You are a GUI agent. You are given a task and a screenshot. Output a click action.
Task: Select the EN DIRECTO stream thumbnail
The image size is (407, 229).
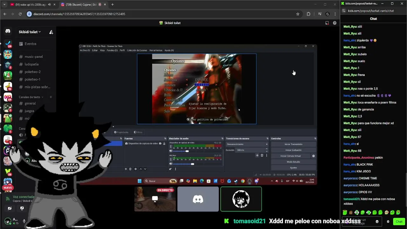pos(155,199)
